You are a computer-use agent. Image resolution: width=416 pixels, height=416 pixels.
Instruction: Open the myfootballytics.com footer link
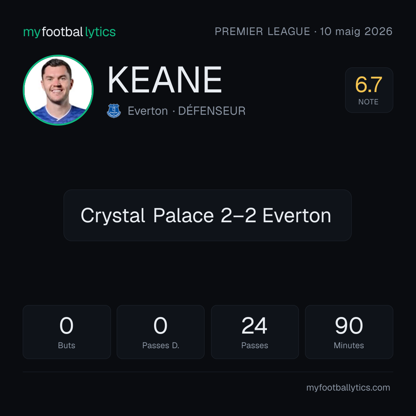[x=348, y=387]
